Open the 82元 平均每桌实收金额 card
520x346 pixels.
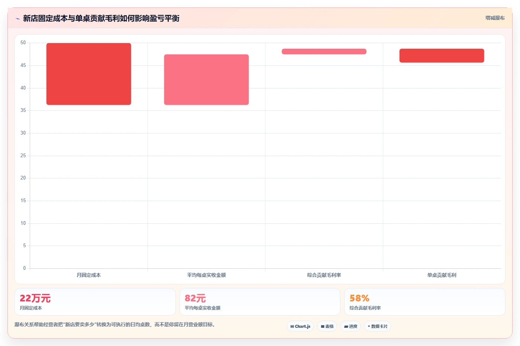(260, 302)
